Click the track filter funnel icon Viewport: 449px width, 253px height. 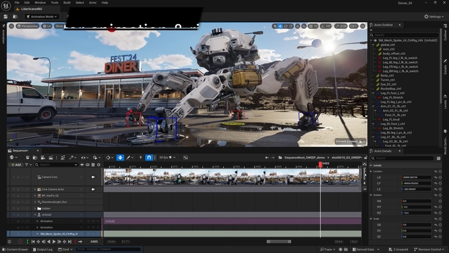(x=28, y=165)
